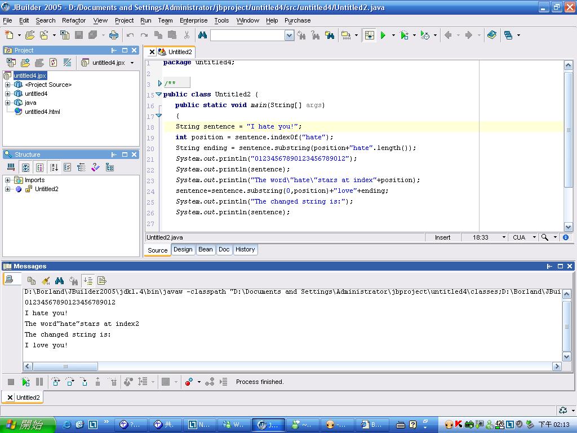The image size is (577, 433).
Task: Click Internet Explorer quick launch icon
Action: 68,425
